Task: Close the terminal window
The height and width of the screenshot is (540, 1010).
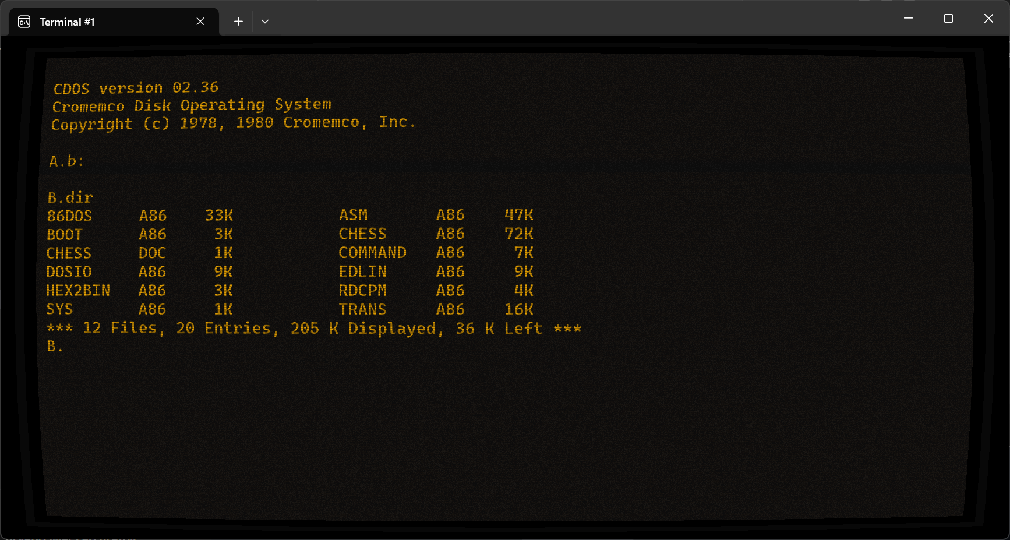Action: coord(988,18)
